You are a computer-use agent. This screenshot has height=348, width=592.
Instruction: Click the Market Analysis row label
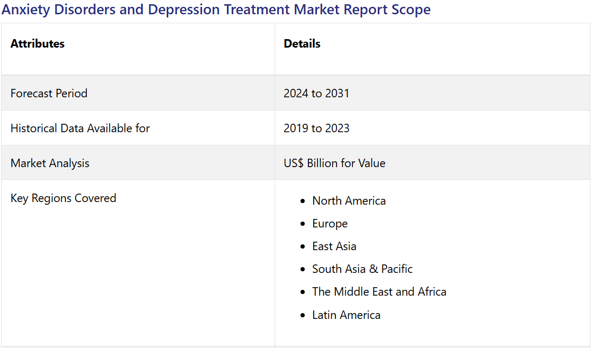tap(50, 163)
